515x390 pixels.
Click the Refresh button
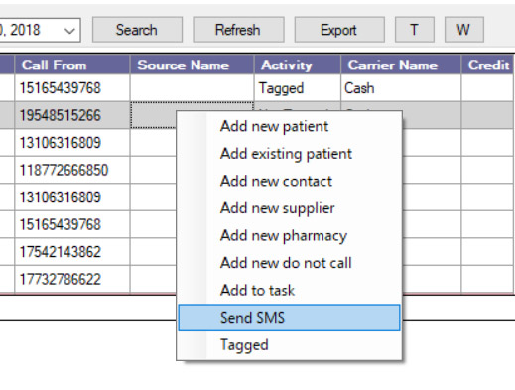click(x=238, y=30)
